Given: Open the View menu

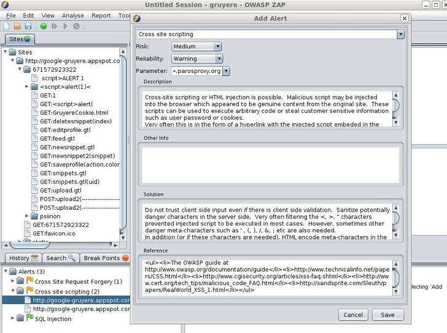Looking at the screenshot, I should 48,16.
